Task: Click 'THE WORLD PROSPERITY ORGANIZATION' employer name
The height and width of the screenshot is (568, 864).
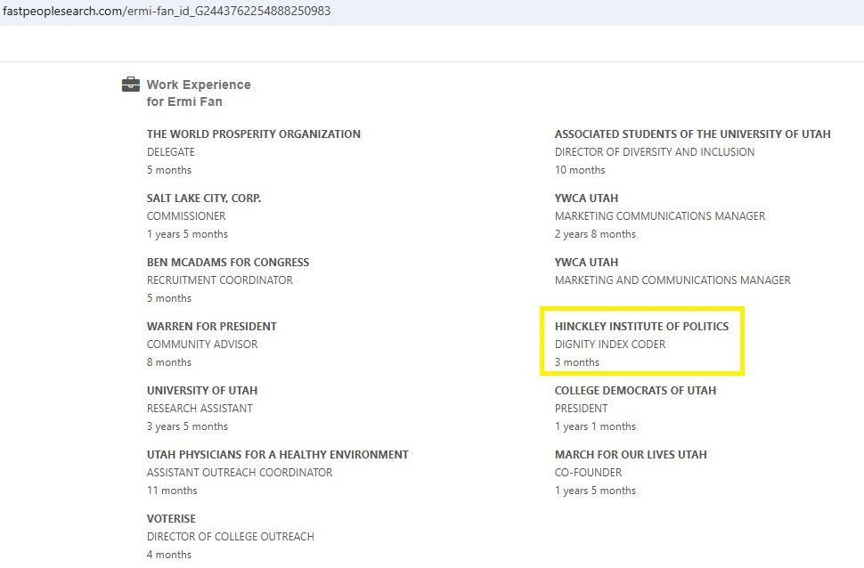Action: (254, 134)
